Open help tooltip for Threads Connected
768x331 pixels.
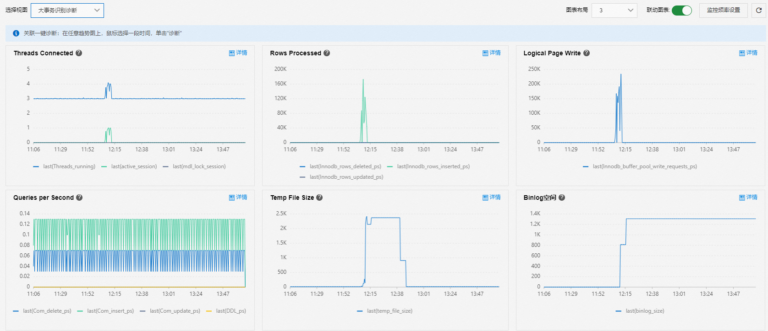pyautogui.click(x=79, y=53)
